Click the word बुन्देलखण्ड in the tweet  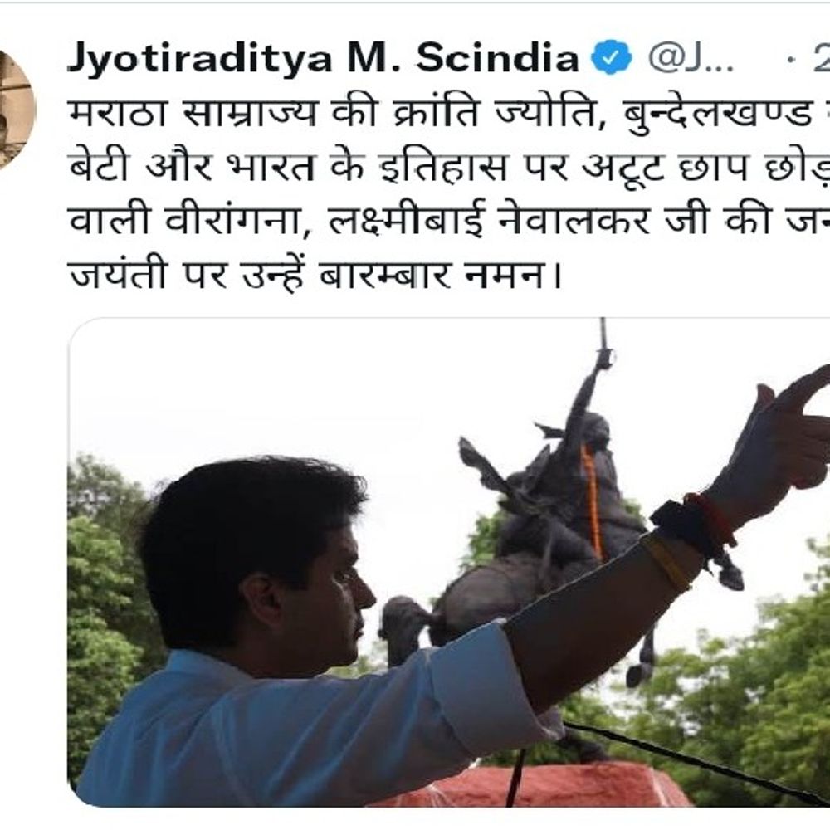(x=718, y=115)
